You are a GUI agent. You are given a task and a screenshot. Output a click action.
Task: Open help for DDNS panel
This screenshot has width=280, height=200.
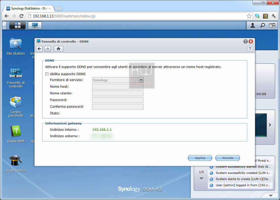(x=250, y=49)
